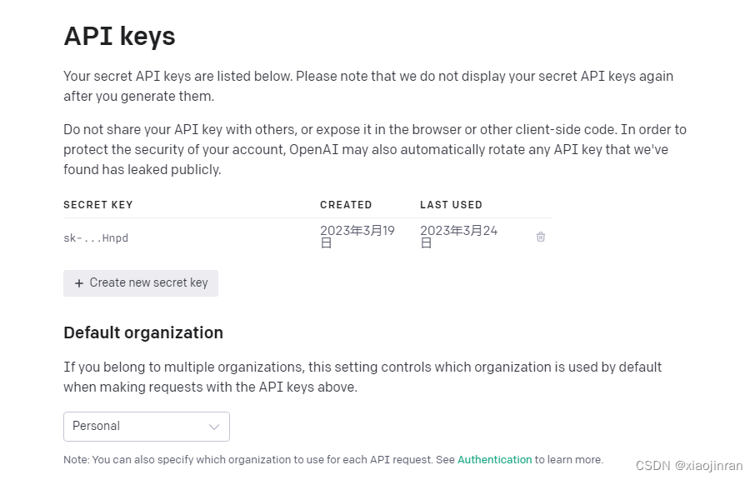Click the plus icon on the create key button

coord(79,283)
